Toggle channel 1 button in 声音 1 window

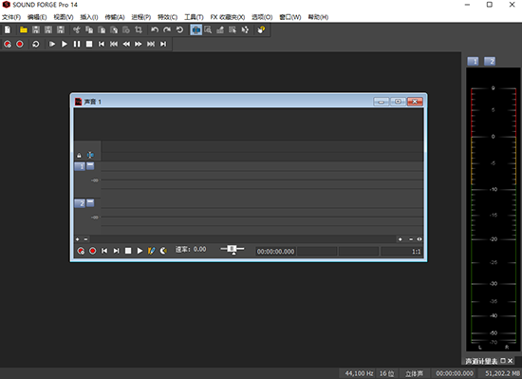click(80, 166)
